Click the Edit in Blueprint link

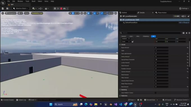(184, 23)
